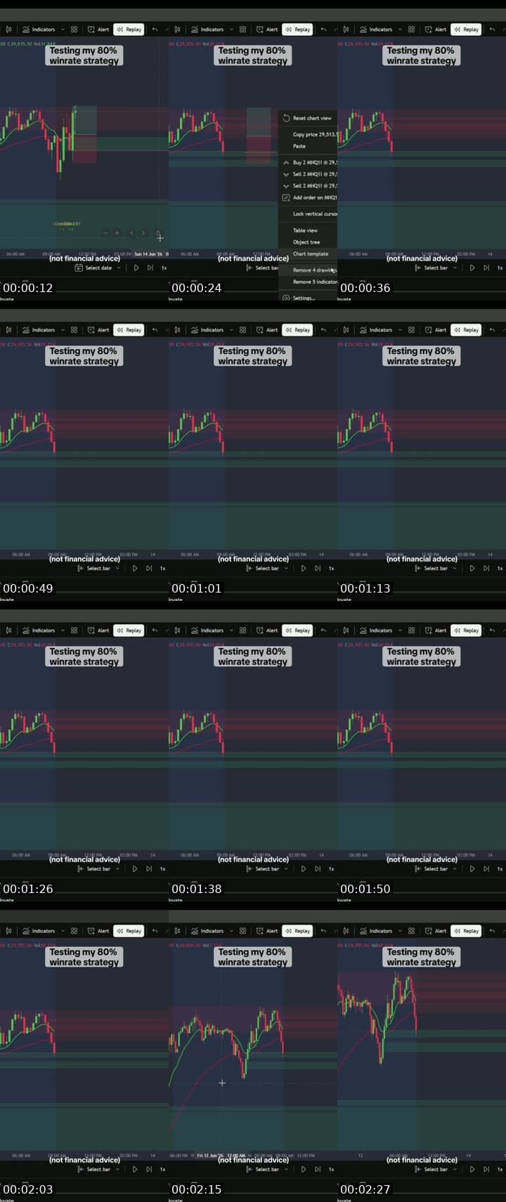Open layout grid icon in 00:02:27 frame
The image size is (506, 1202).
click(411, 931)
